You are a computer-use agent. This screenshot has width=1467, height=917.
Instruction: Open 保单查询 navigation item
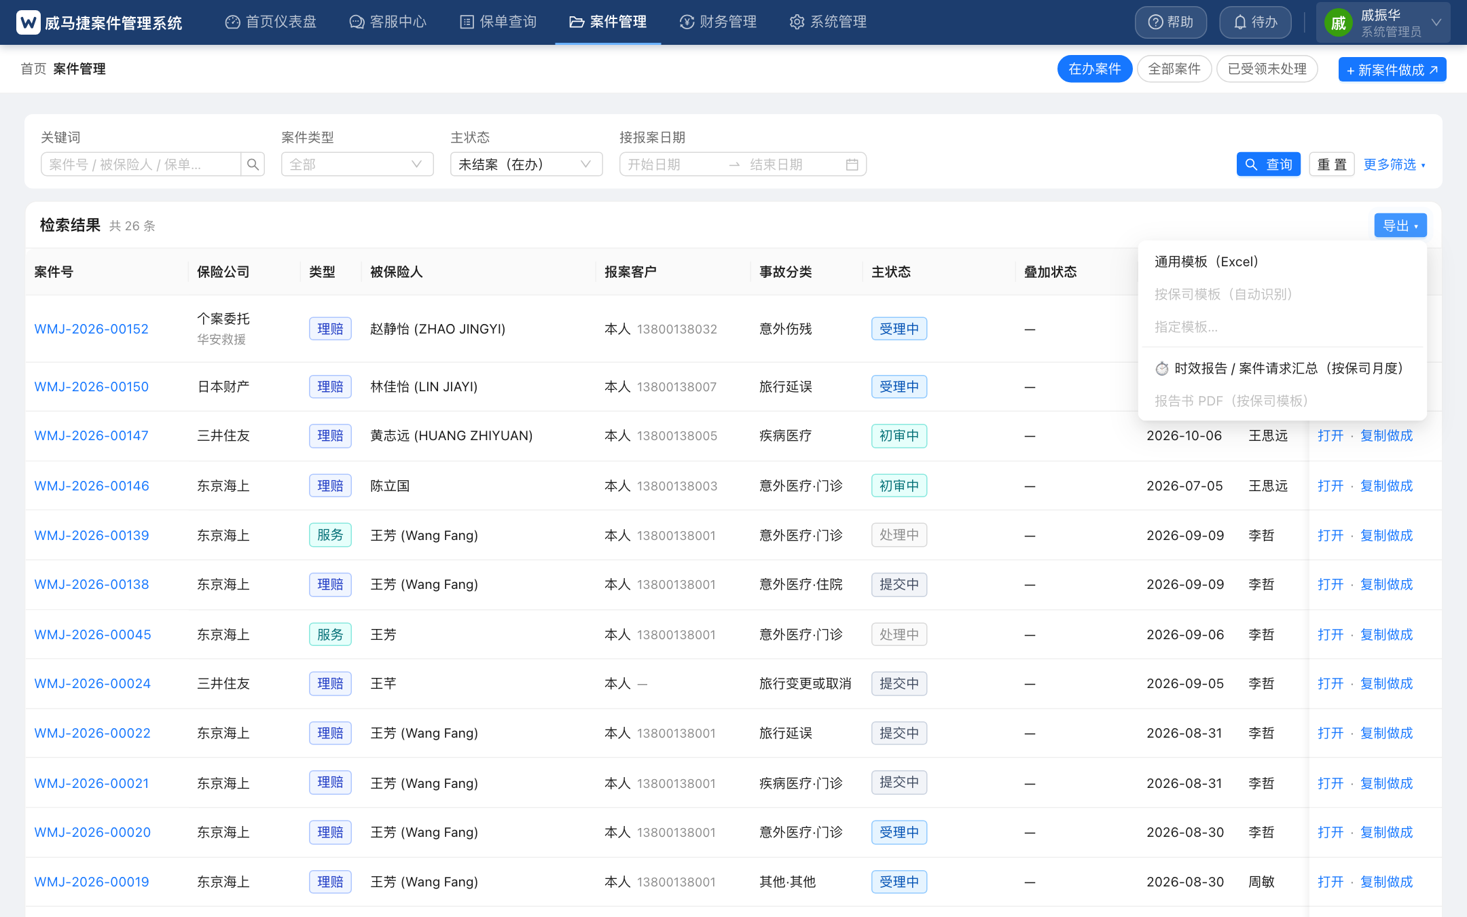tap(499, 22)
